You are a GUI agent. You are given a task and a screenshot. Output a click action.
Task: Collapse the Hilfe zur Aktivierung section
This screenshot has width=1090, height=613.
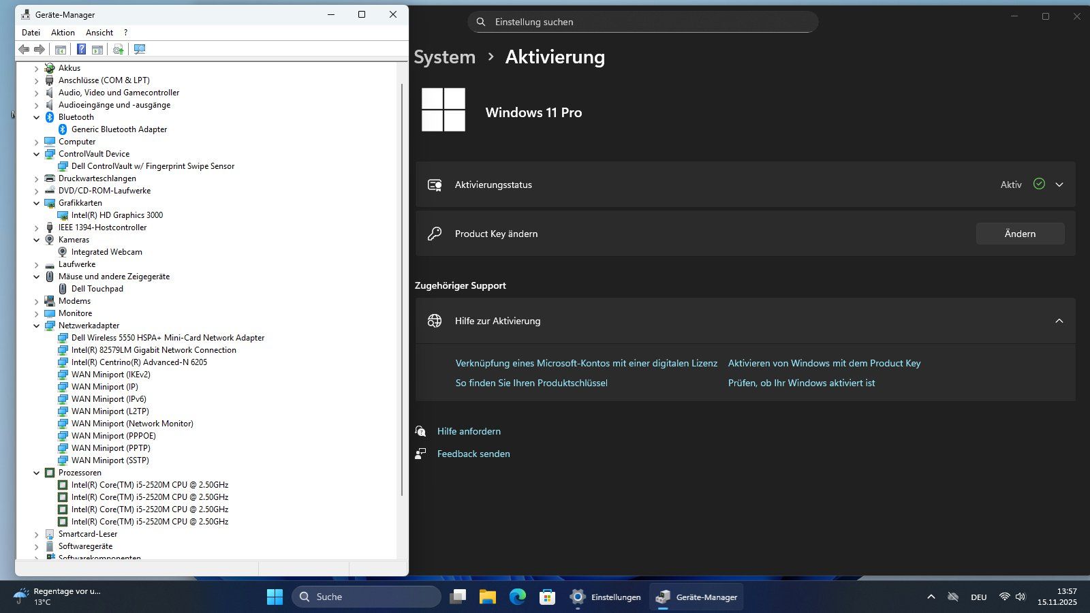[x=1059, y=321]
